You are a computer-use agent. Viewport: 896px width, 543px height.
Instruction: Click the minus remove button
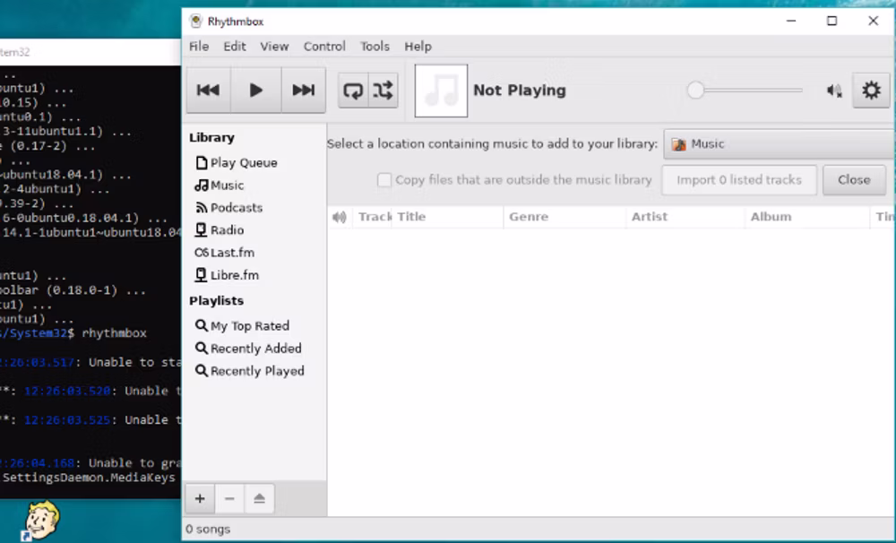[229, 498]
